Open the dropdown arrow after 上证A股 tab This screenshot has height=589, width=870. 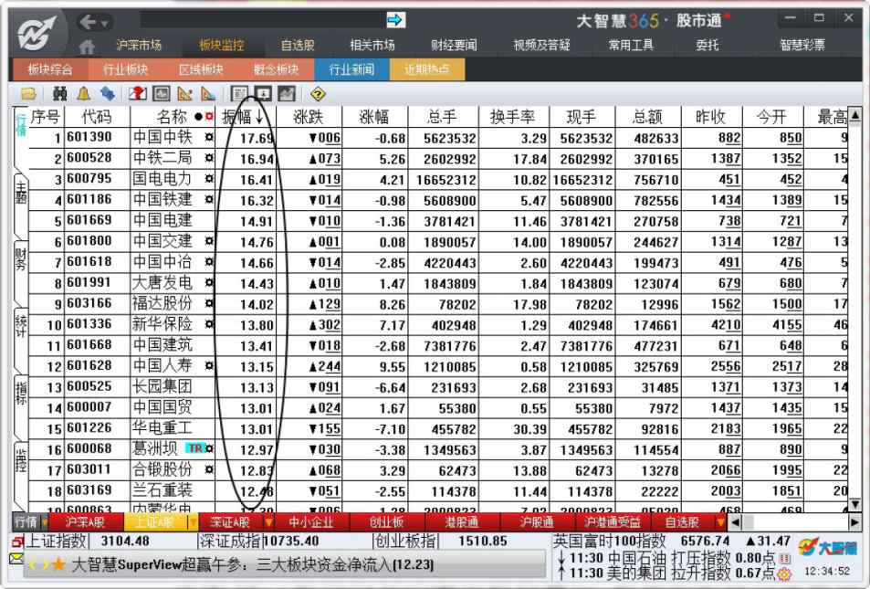pyautogui.click(x=193, y=521)
